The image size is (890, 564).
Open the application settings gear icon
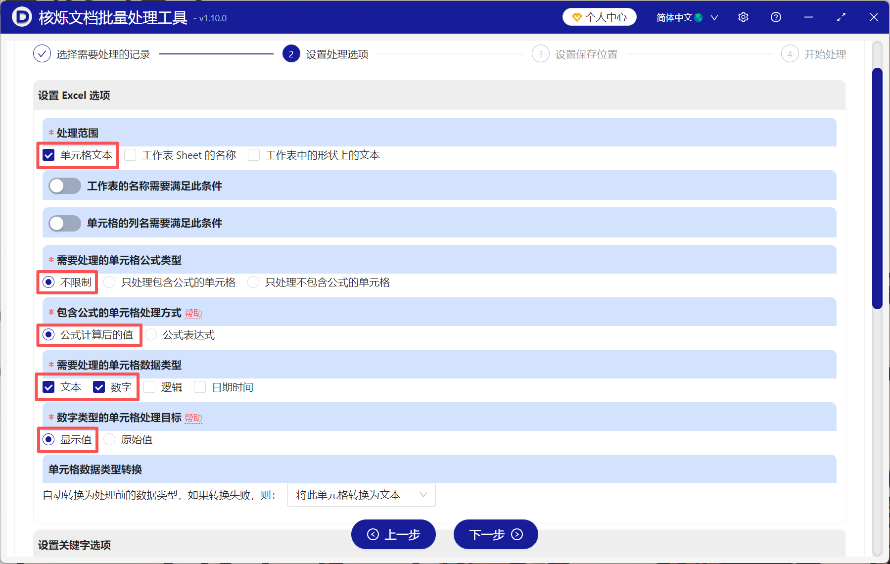pos(743,17)
